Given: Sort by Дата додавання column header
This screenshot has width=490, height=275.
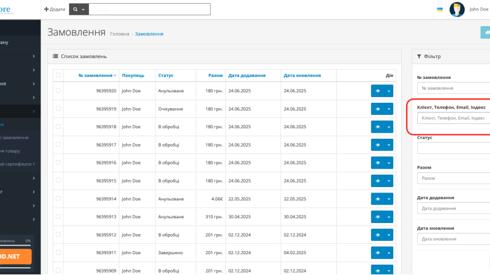Looking at the screenshot, I should (247, 75).
